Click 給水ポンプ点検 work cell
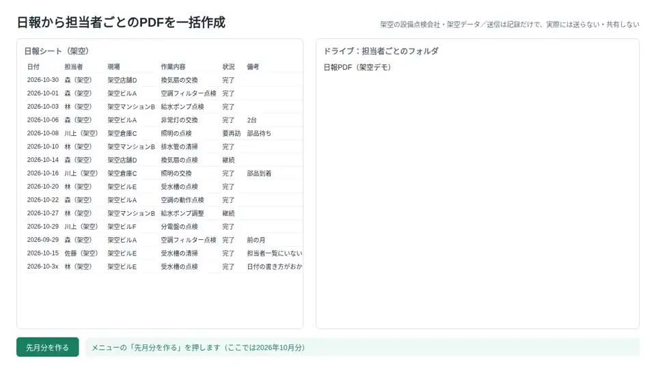 point(182,107)
